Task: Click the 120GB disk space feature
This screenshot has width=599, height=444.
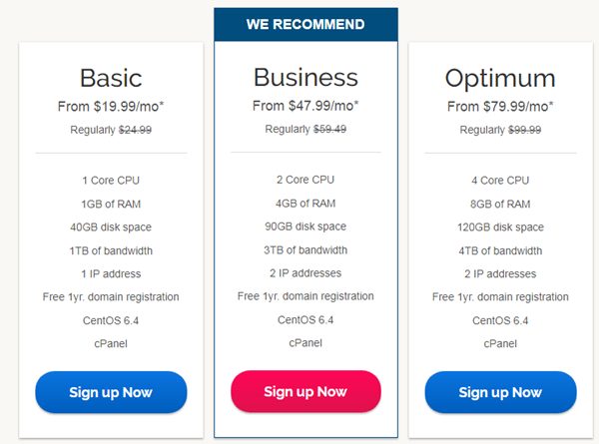Action: [500, 227]
